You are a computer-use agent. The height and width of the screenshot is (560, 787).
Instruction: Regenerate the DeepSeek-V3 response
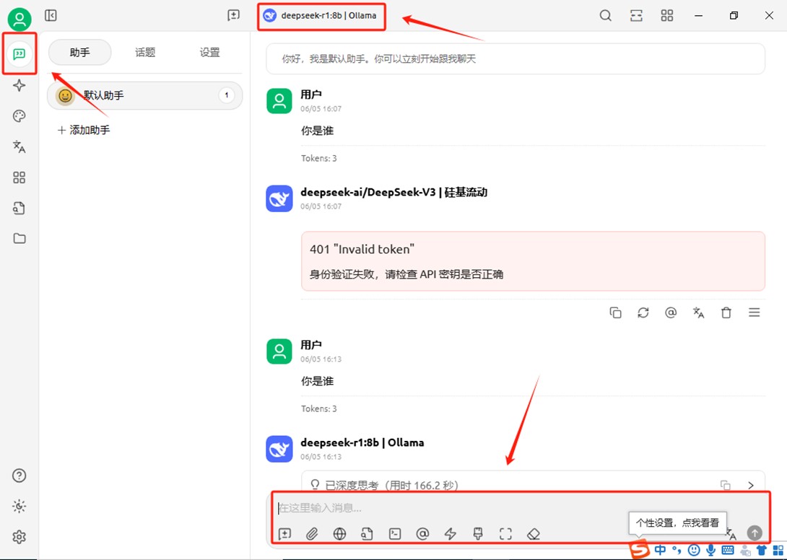coord(643,312)
